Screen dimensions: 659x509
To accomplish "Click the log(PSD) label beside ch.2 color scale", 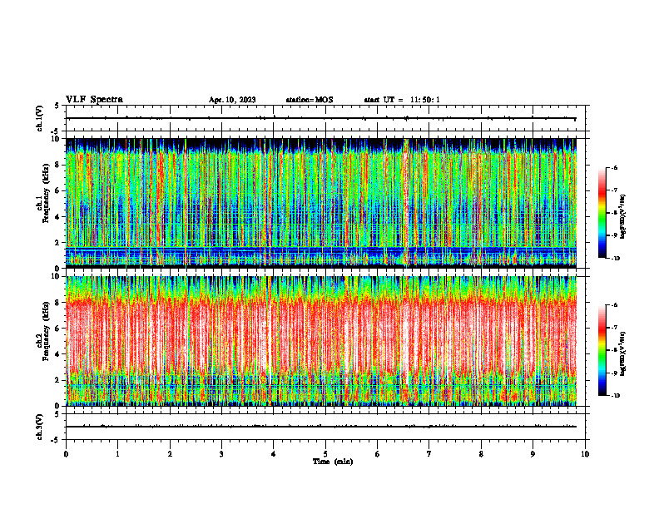I will [623, 354].
